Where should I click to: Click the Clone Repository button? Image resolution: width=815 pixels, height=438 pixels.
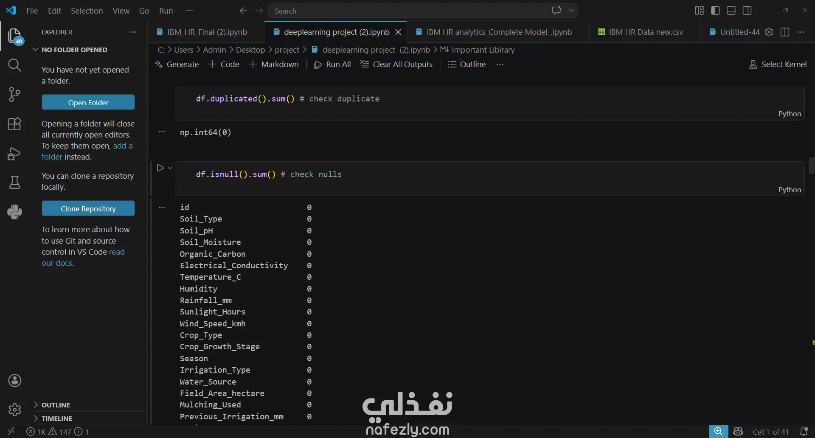[88, 208]
